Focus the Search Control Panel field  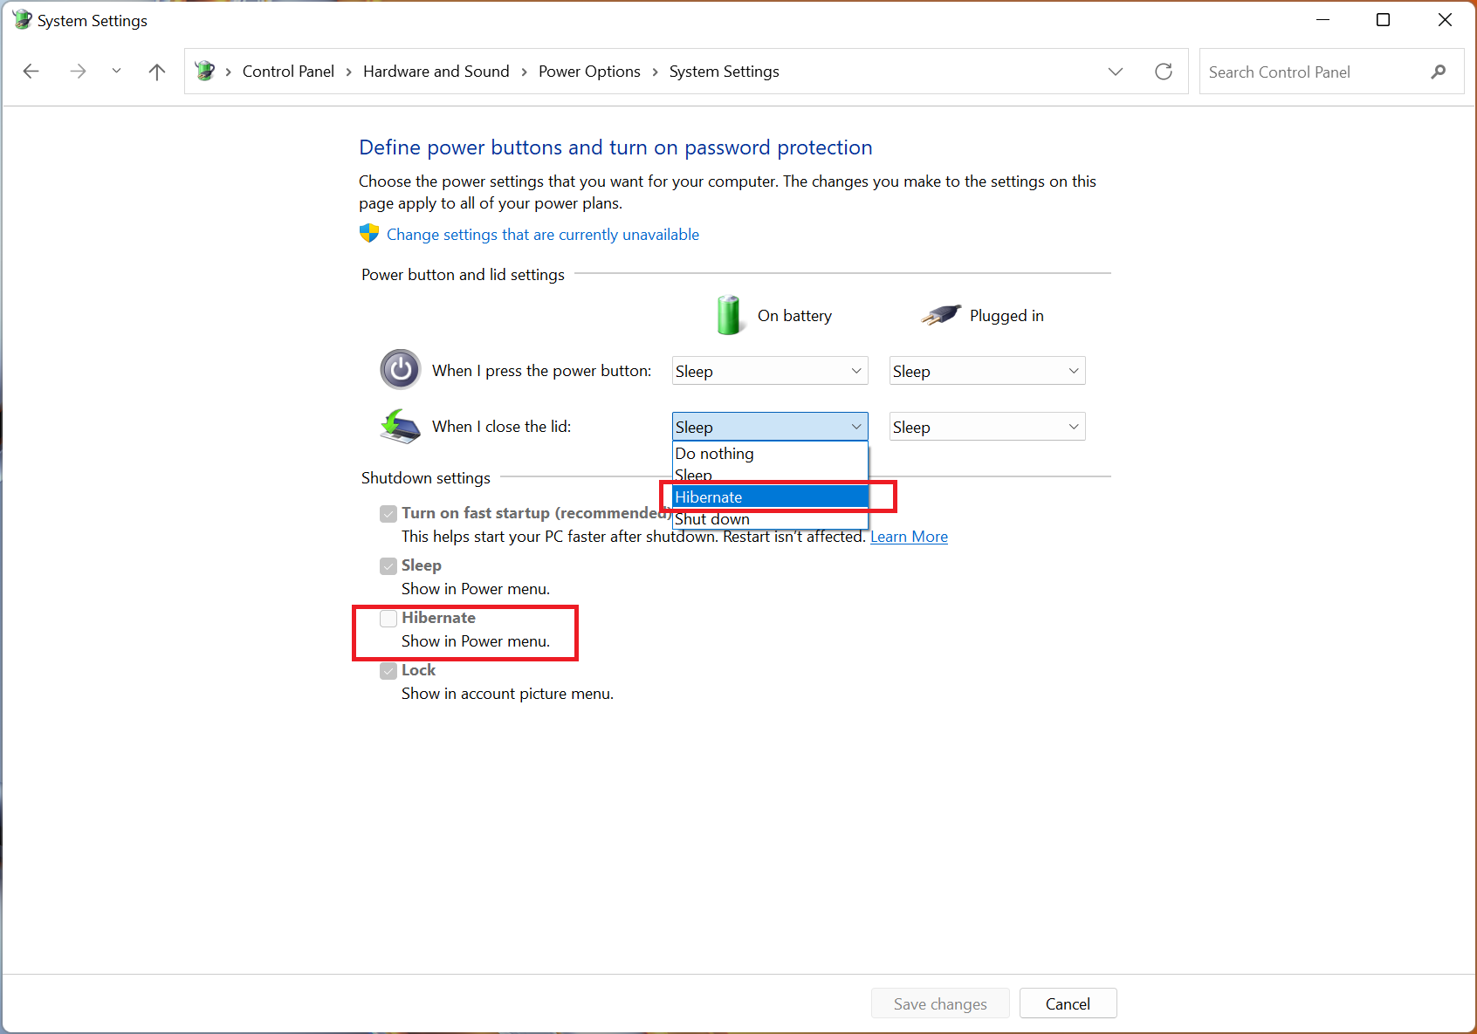pos(1331,72)
